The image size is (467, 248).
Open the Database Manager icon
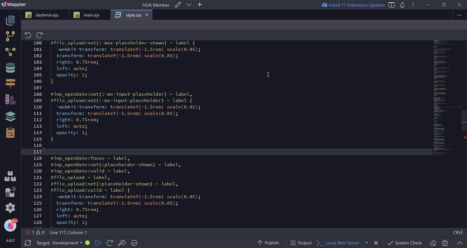point(10,68)
